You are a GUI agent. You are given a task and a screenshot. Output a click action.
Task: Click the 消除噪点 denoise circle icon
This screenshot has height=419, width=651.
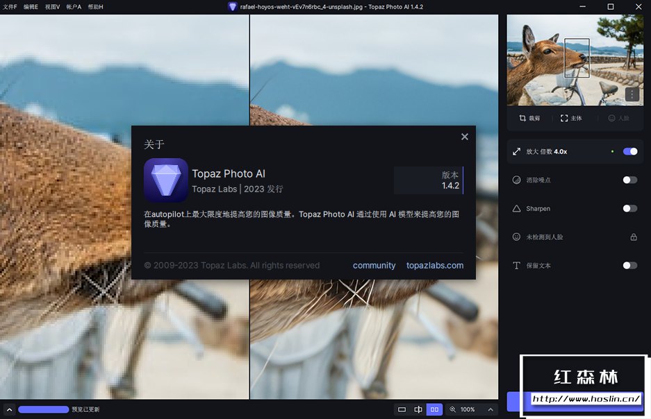(516, 180)
